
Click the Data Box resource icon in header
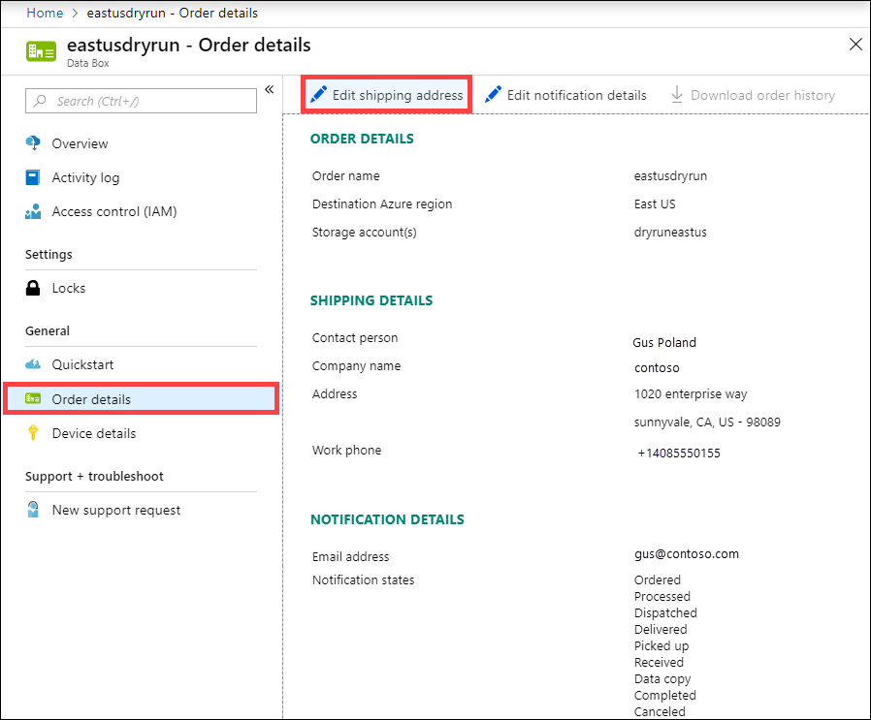[39, 49]
